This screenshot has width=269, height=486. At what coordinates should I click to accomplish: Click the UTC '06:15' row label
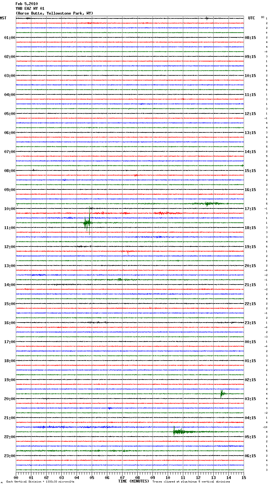coord(250,456)
